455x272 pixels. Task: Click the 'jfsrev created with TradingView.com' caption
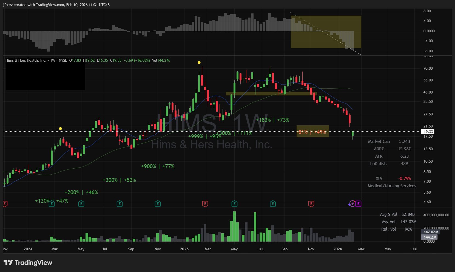click(x=34, y=5)
